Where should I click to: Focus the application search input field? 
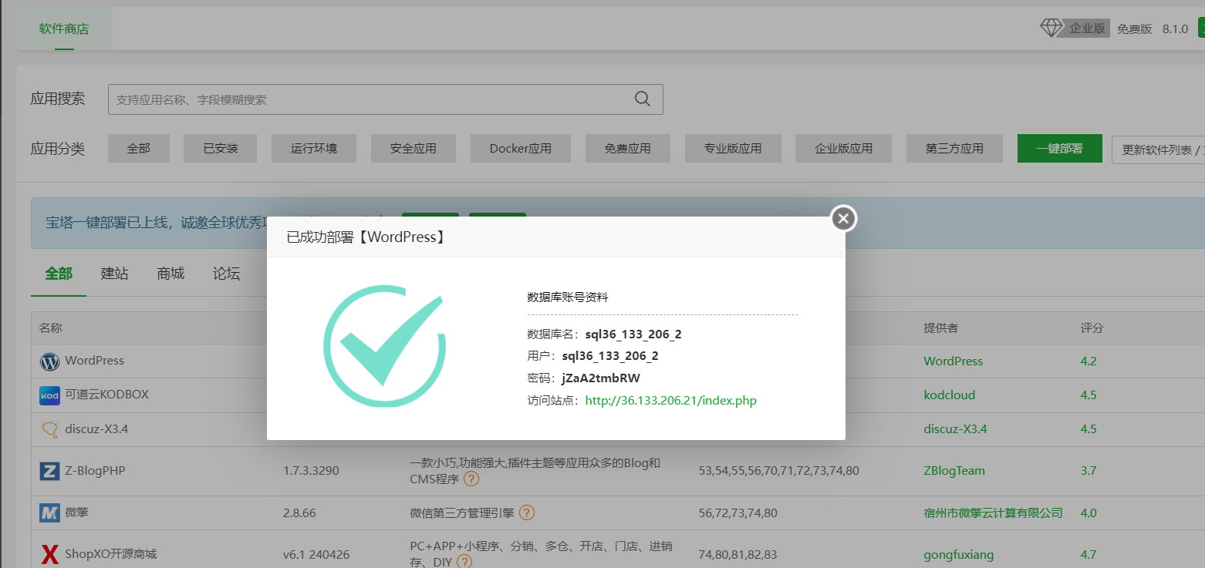385,99
